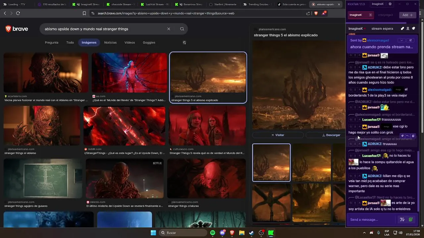
Task: Bookmark the current page
Action: (84, 13)
